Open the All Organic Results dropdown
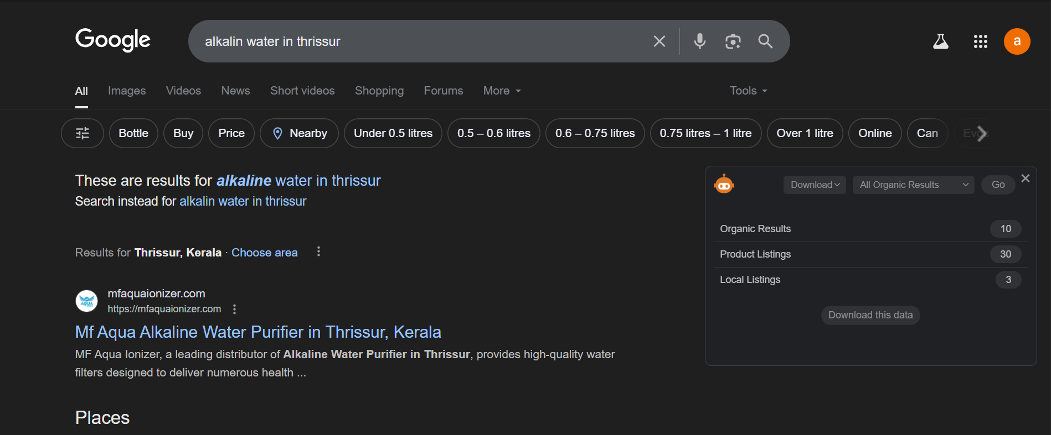The width and height of the screenshot is (1051, 435). pyautogui.click(x=914, y=185)
